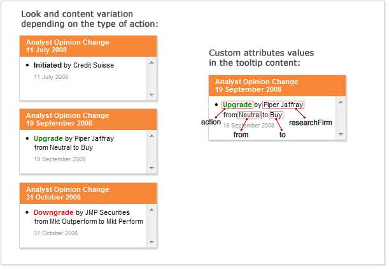
Task: Click scroll-down arrow in the annotated tooltip card
Action: 341,134
